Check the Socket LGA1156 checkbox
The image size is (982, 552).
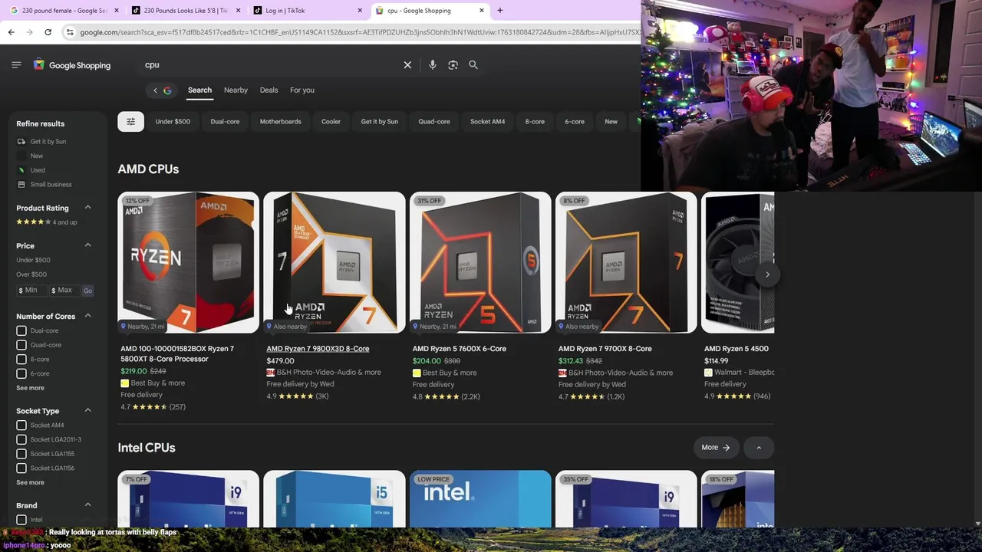point(21,468)
